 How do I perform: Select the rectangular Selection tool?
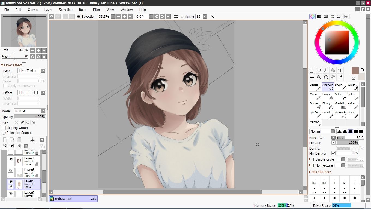(312, 70)
